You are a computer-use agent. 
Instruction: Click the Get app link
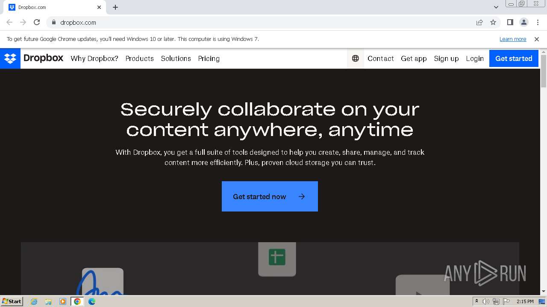coord(414,58)
